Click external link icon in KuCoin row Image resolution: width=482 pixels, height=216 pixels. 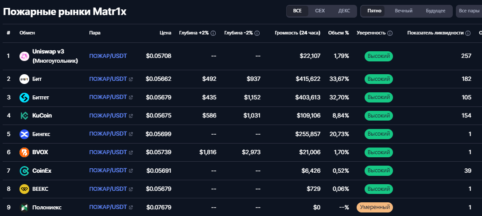click(131, 116)
